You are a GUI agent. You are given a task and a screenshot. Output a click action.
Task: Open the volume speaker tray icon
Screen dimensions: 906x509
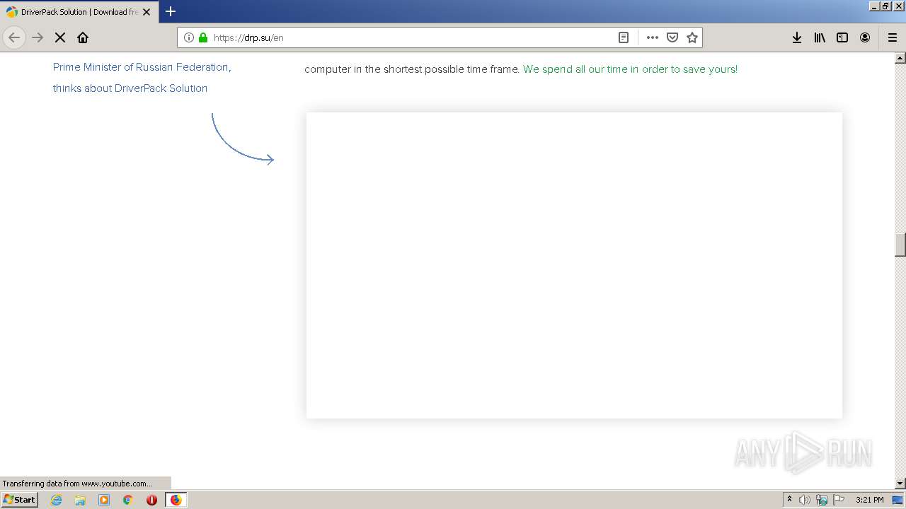pyautogui.click(x=805, y=500)
